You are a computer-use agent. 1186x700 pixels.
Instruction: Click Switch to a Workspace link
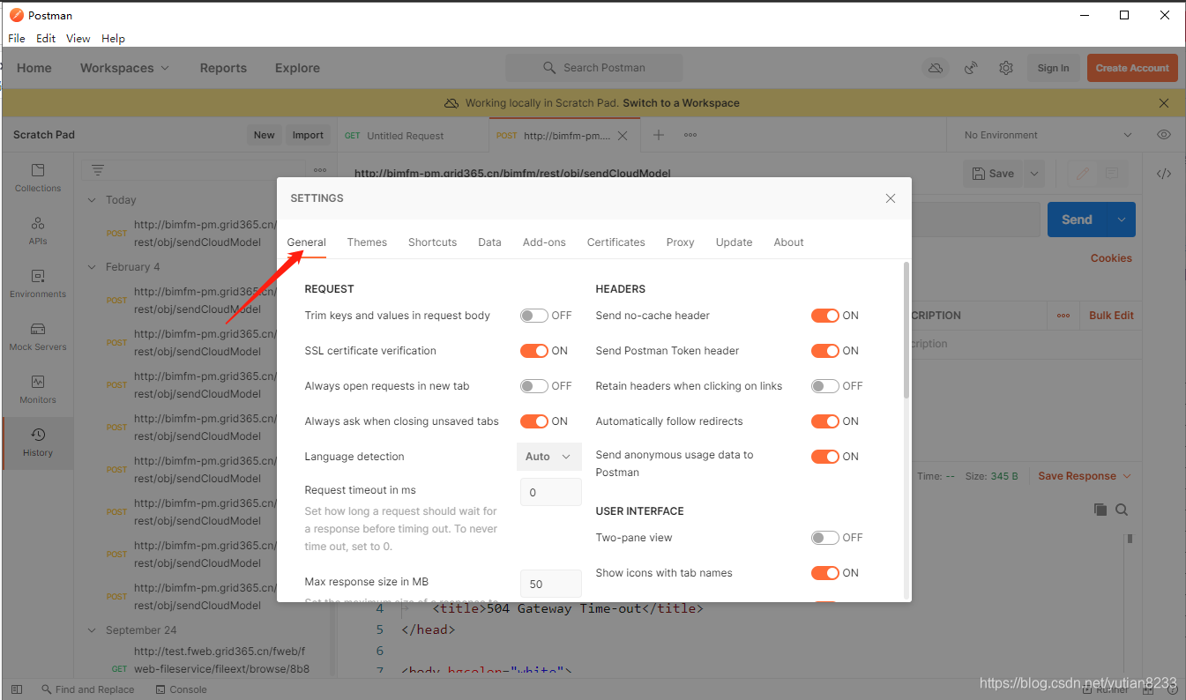pyautogui.click(x=681, y=103)
